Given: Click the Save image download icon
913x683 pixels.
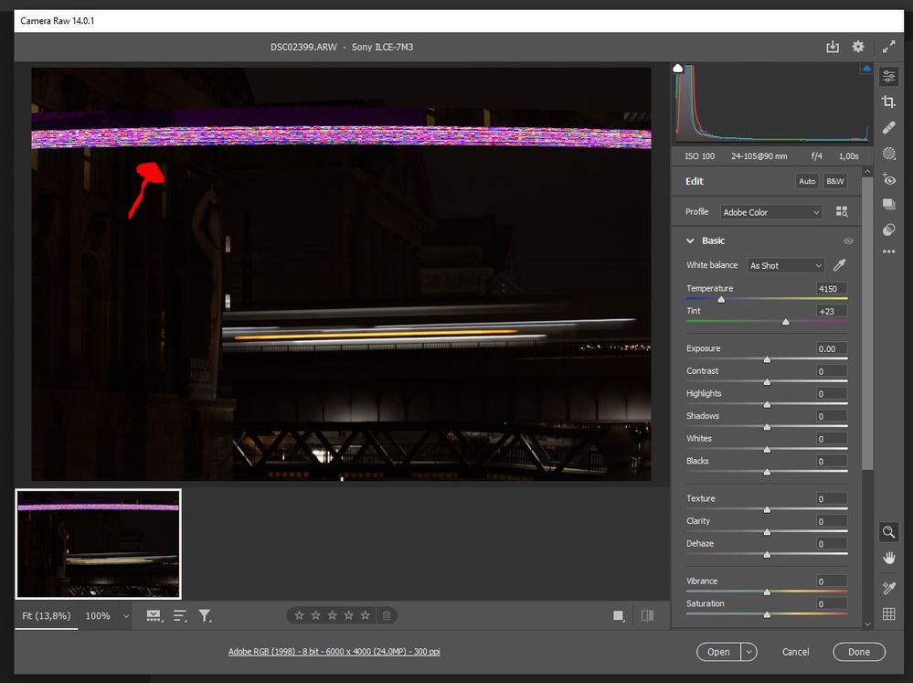Looking at the screenshot, I should (833, 47).
